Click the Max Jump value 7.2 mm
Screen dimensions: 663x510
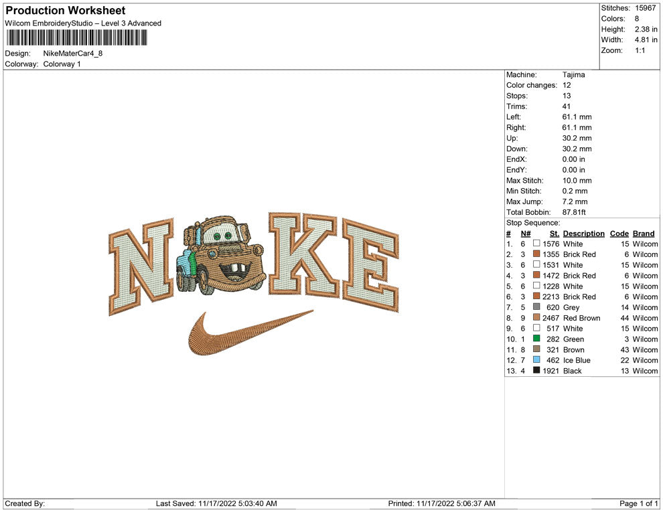coord(575,201)
